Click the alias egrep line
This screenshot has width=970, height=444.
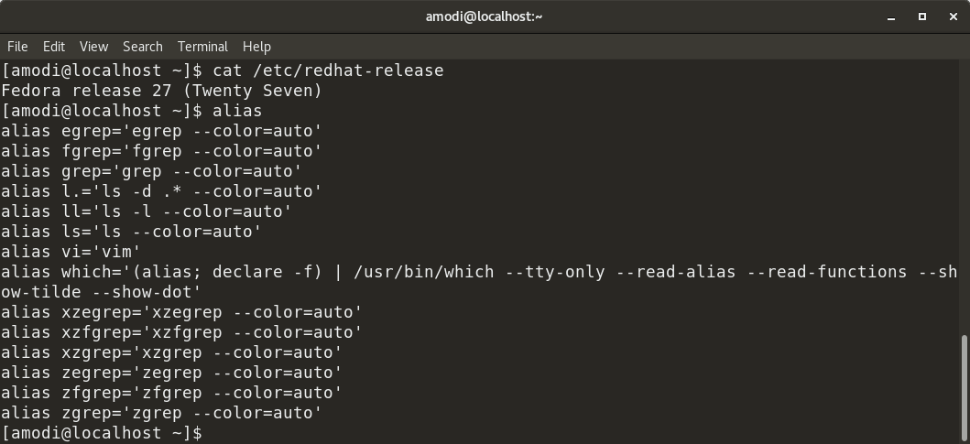coord(162,131)
